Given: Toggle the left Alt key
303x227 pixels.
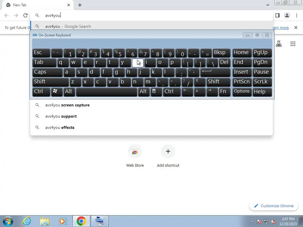Looking at the screenshot, I should click(69, 92).
